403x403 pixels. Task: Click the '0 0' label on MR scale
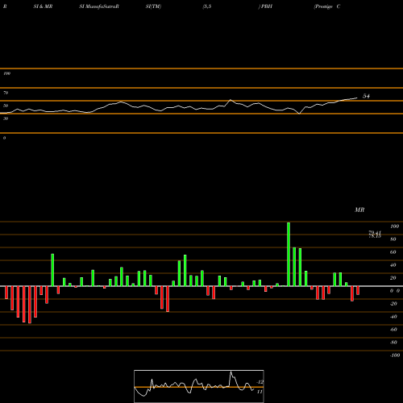tap(395, 291)
